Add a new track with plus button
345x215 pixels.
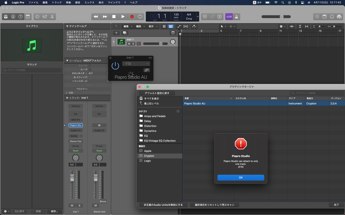tap(116, 33)
